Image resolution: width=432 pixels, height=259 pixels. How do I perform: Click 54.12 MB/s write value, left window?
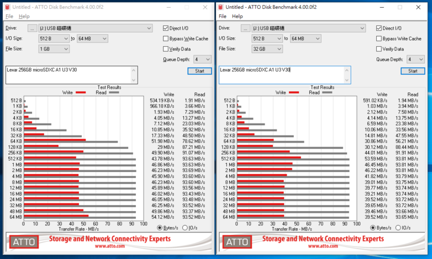tap(163, 217)
